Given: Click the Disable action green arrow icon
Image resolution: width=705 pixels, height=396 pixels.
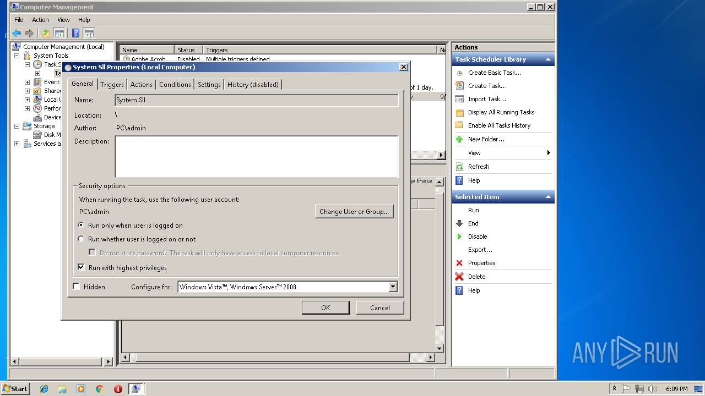Looking at the screenshot, I should coord(459,237).
